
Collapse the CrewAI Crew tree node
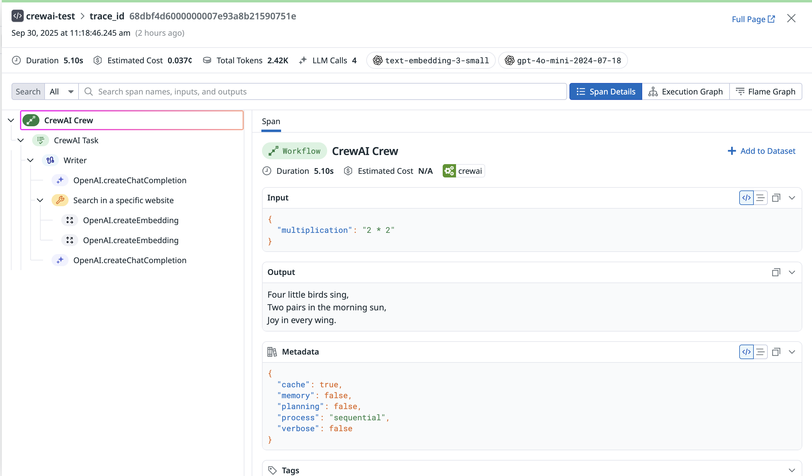11,120
